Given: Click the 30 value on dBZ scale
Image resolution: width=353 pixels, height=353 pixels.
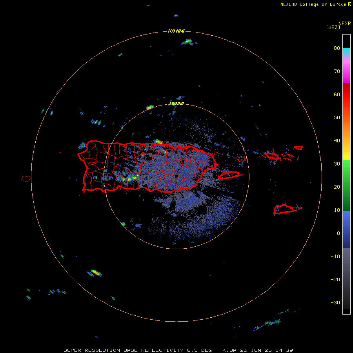Looking at the screenshot, I should click(x=337, y=164).
